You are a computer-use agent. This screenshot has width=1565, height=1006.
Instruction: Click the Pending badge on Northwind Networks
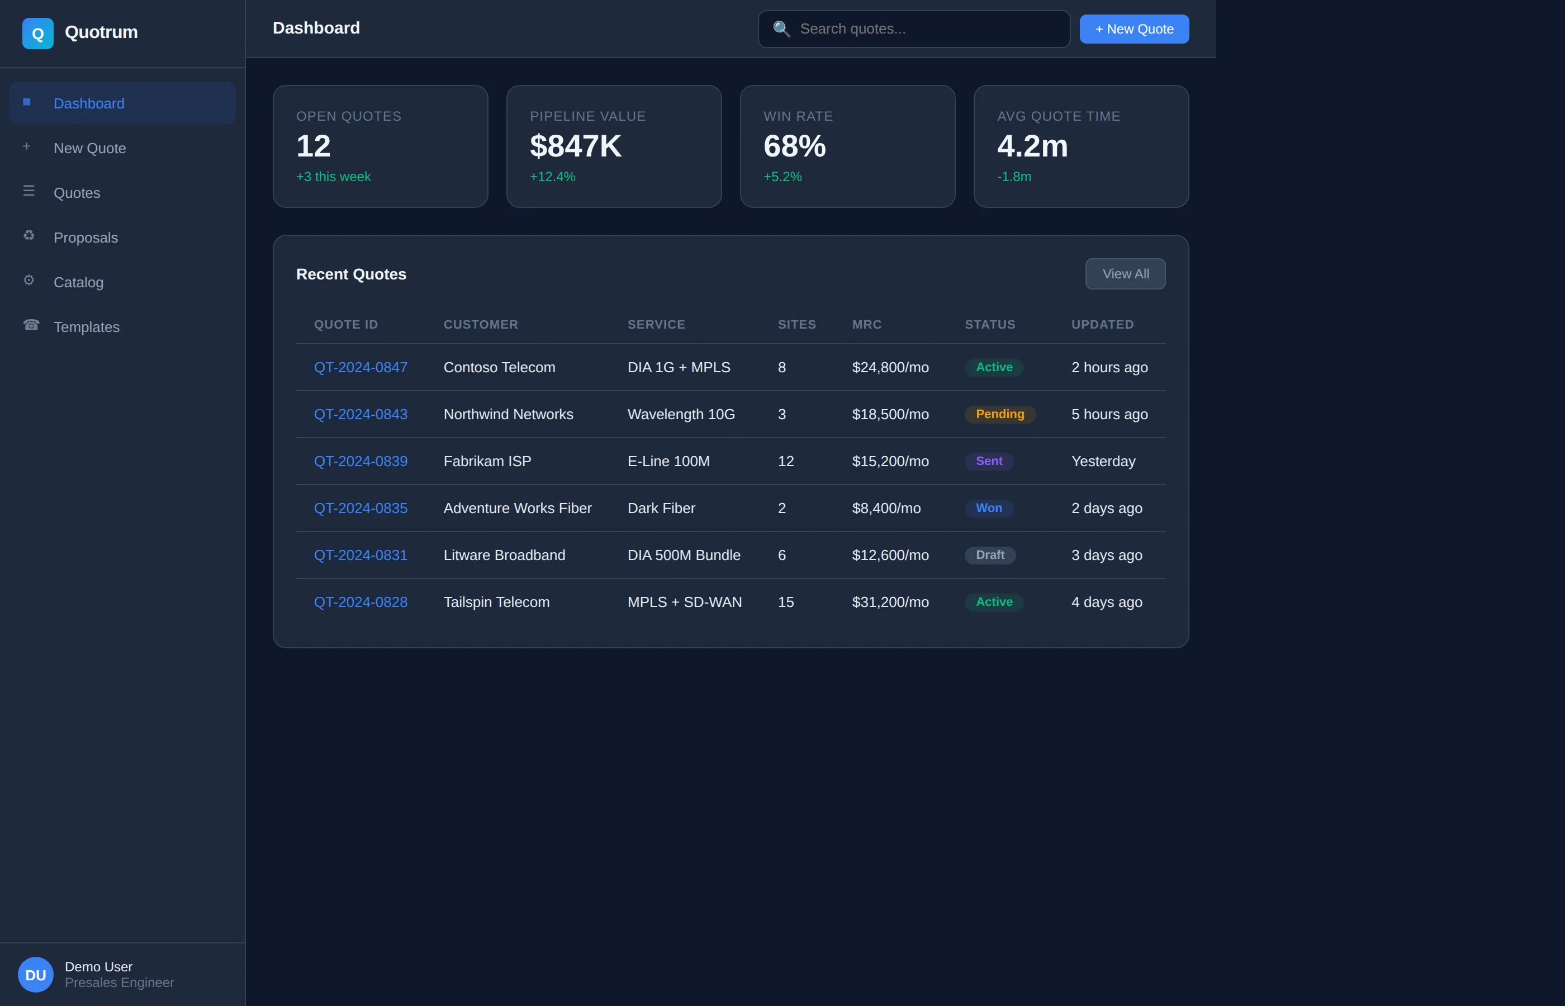tap(999, 414)
